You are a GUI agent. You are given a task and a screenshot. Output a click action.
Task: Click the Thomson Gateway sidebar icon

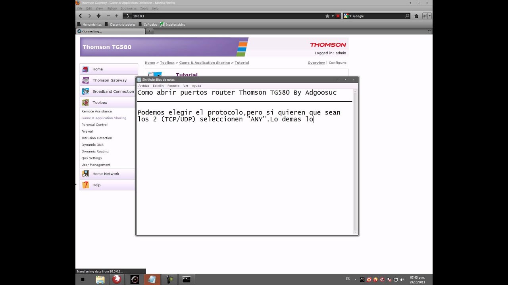85,80
